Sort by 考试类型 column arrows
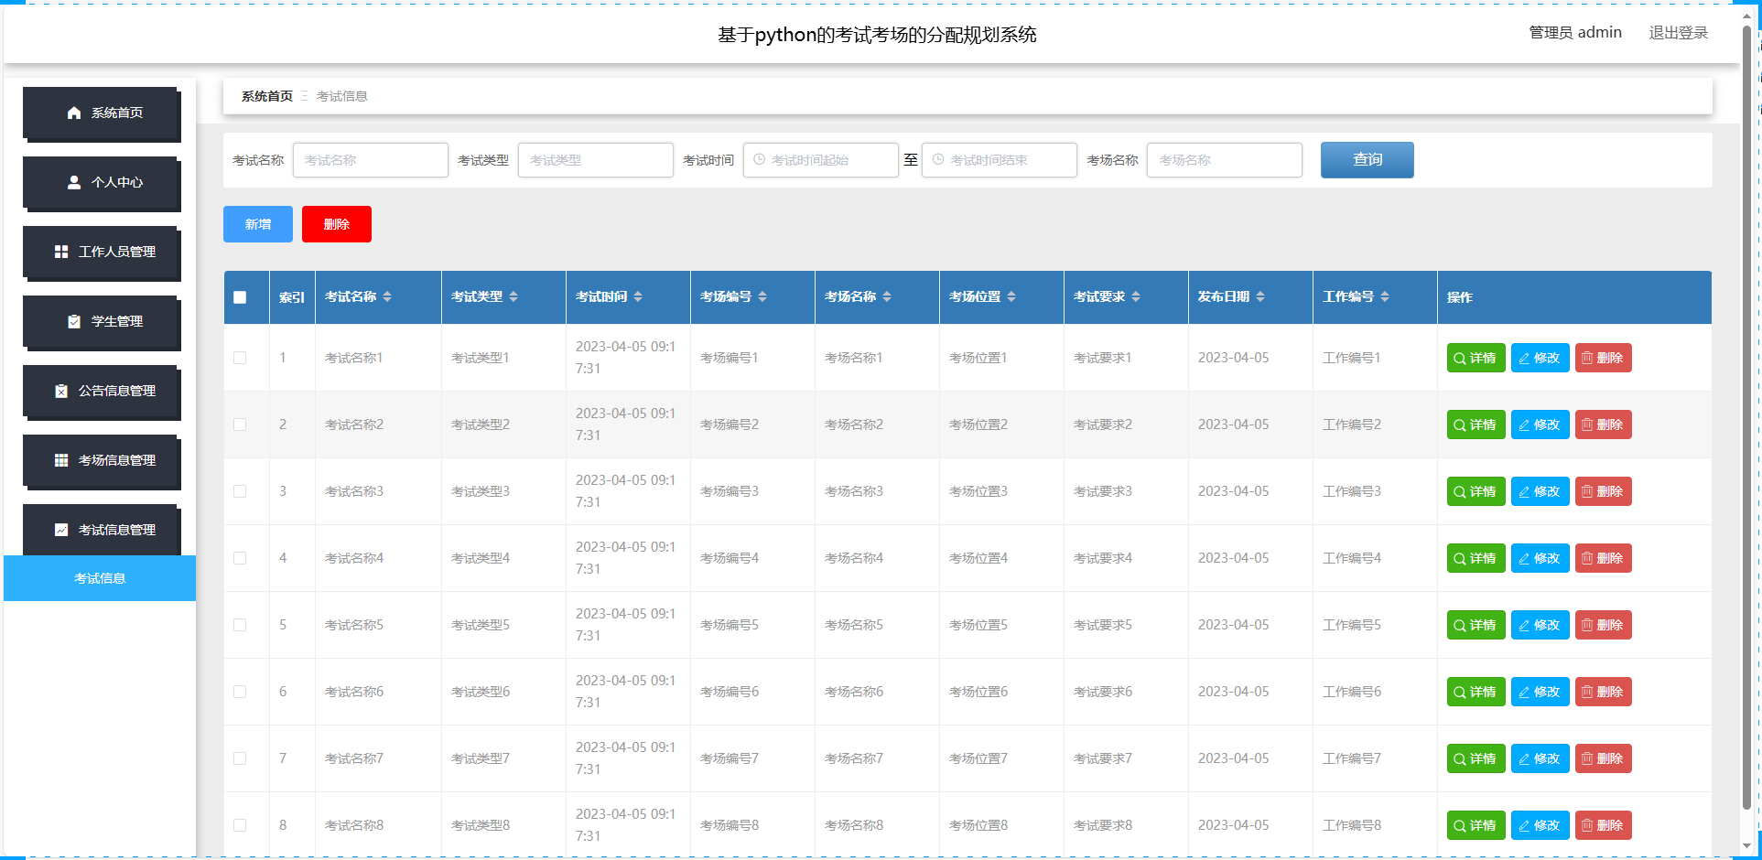Image resolution: width=1762 pixels, height=860 pixels. [x=513, y=296]
